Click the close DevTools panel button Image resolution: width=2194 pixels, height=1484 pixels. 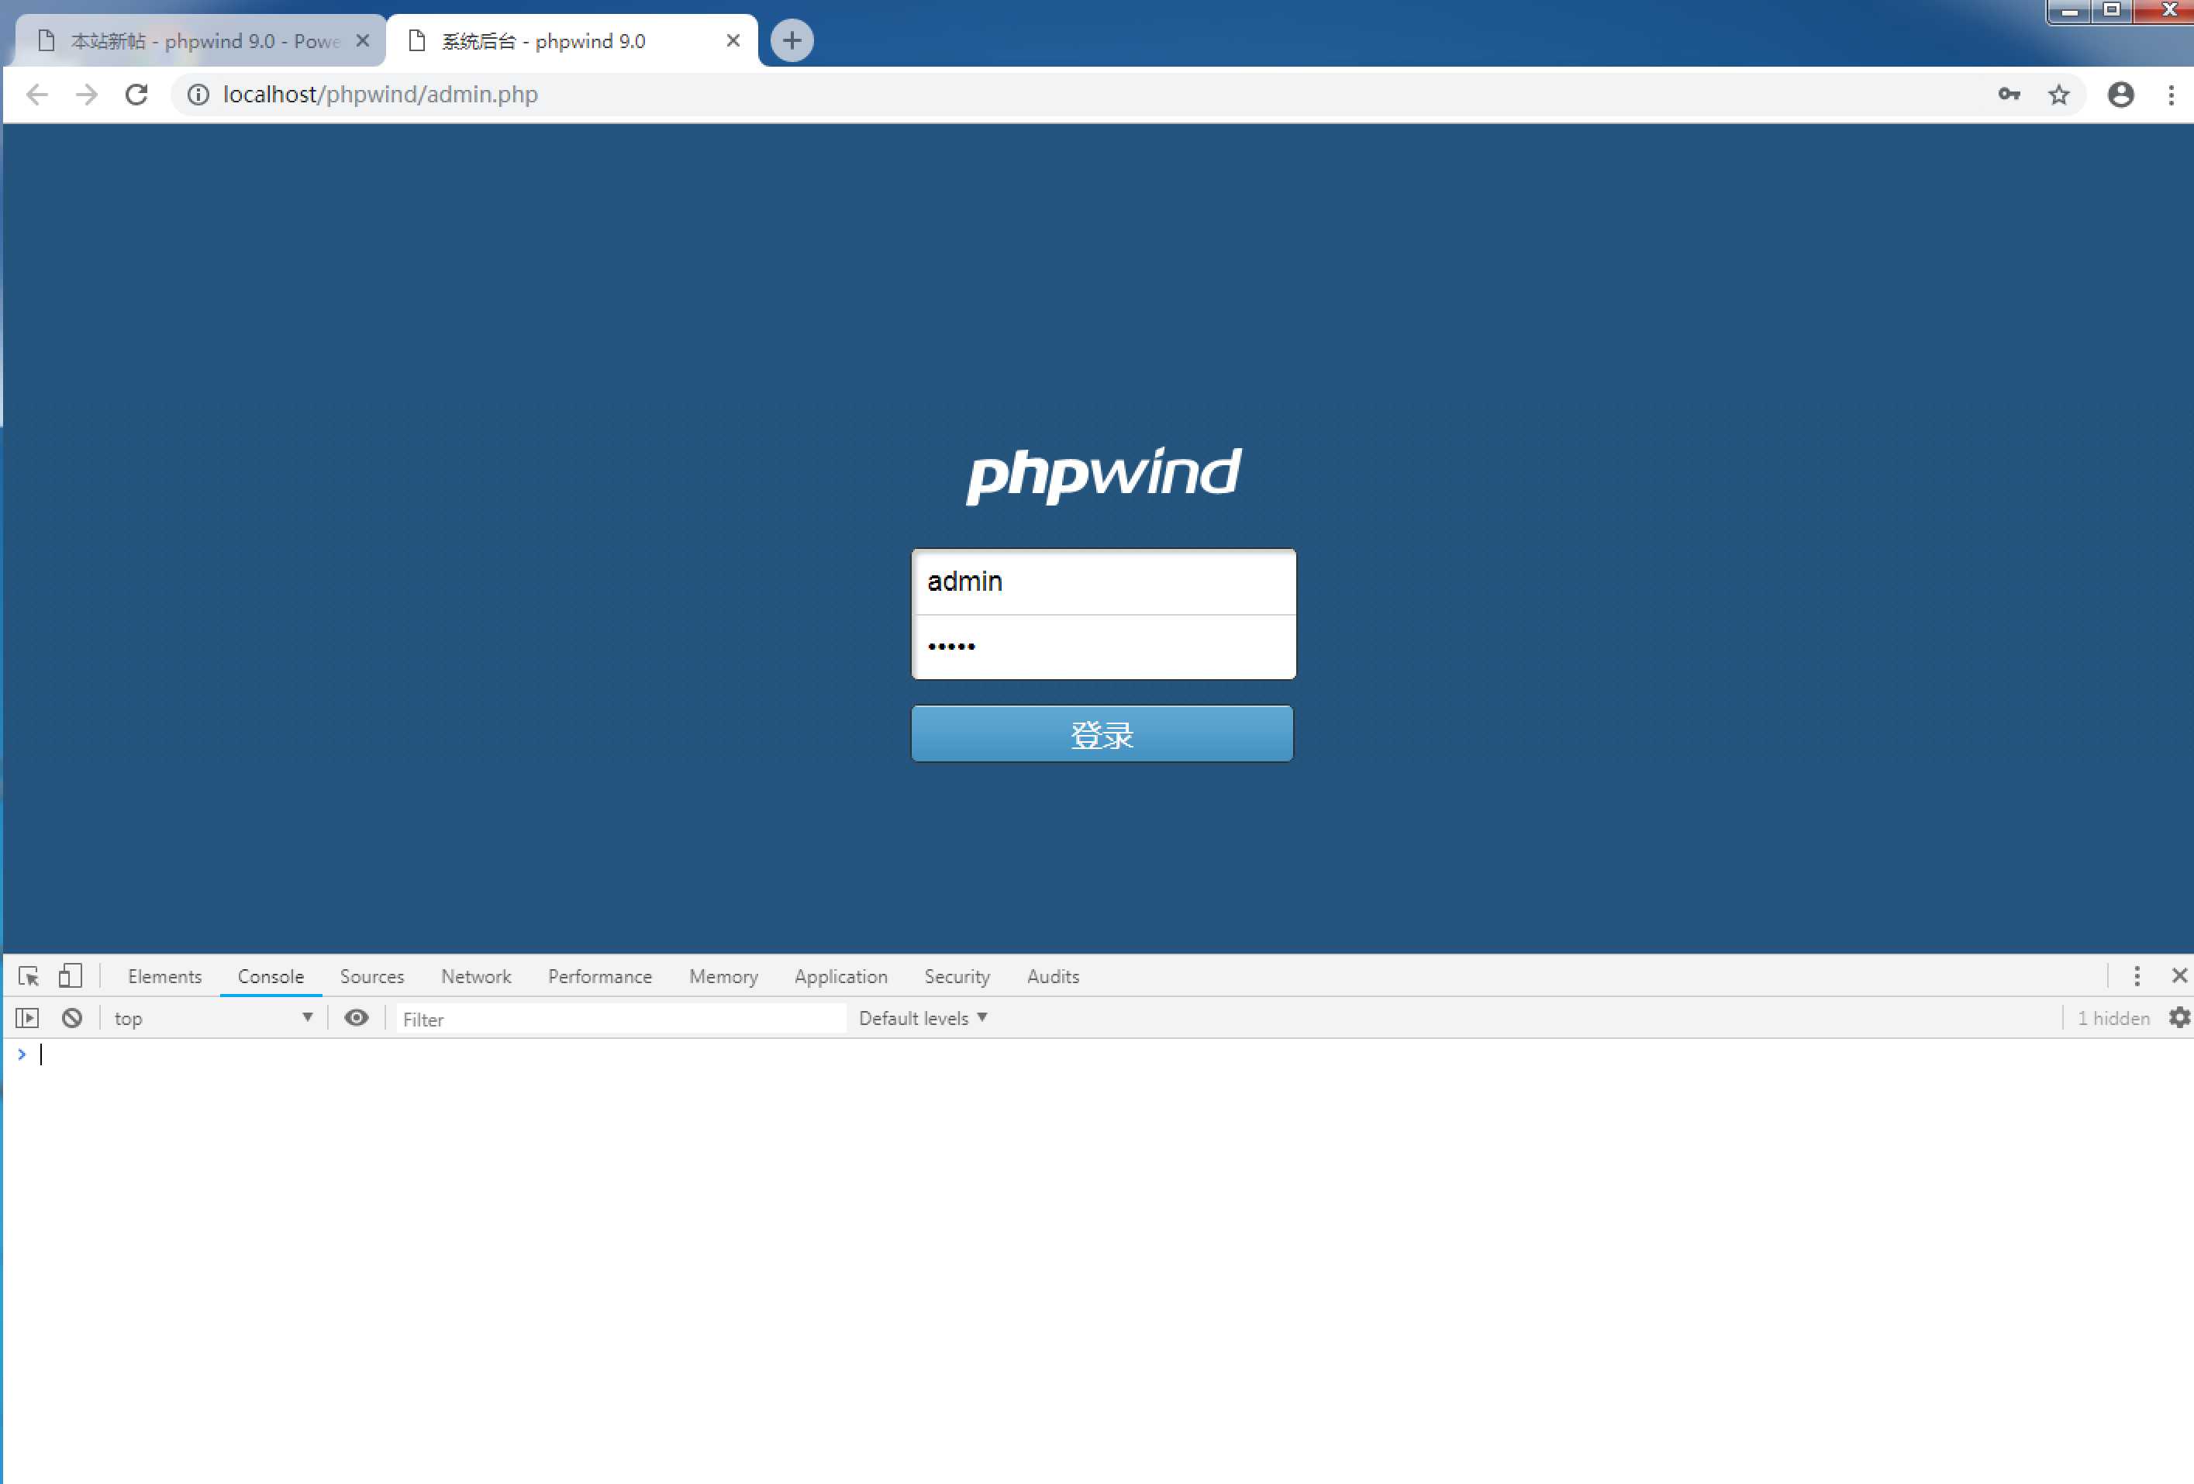(2179, 975)
